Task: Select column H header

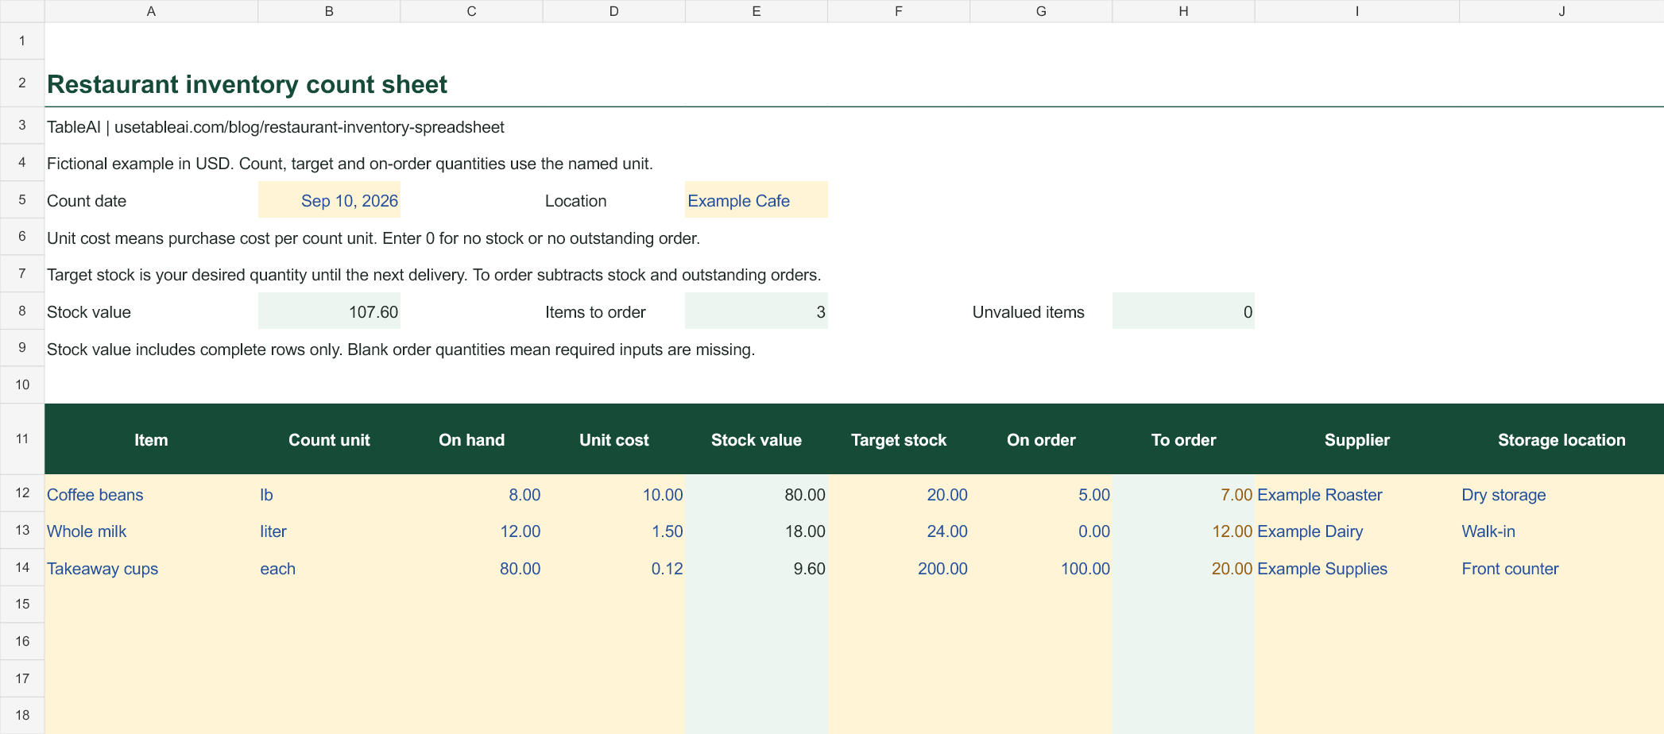Action: tap(1183, 11)
